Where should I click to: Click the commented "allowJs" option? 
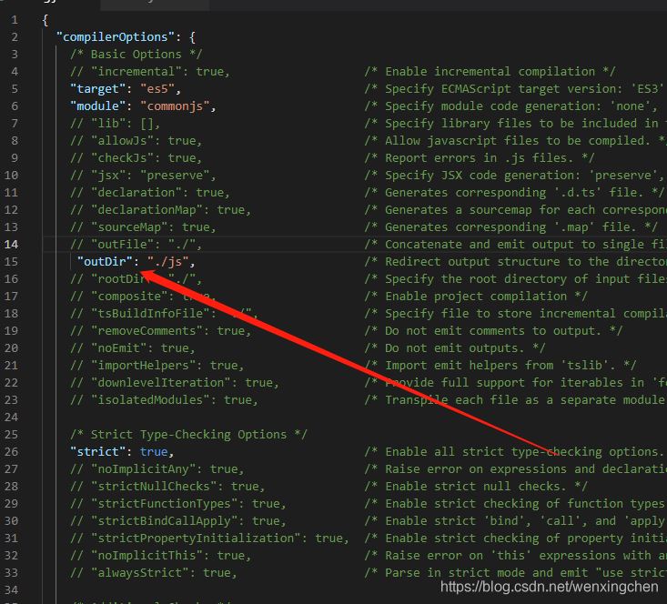click(x=136, y=141)
